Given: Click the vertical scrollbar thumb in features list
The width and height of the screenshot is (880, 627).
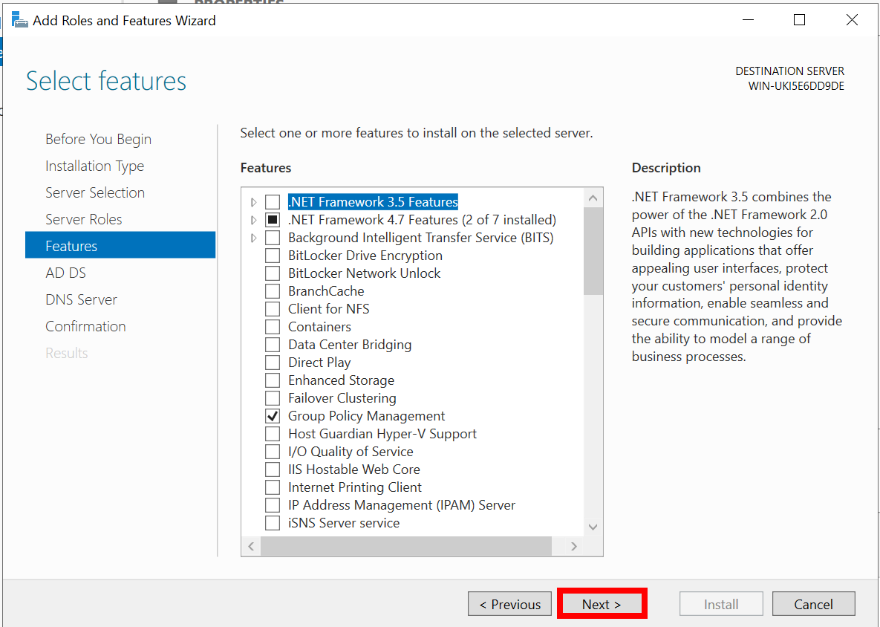Looking at the screenshot, I should click(x=593, y=251).
